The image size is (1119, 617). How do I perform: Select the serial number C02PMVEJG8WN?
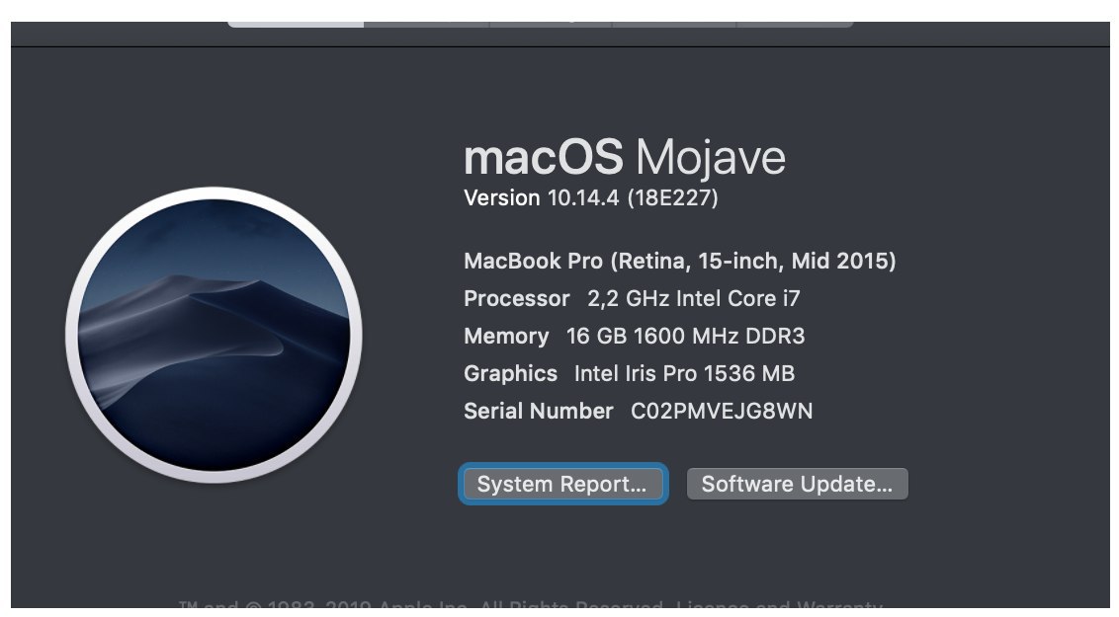click(722, 411)
